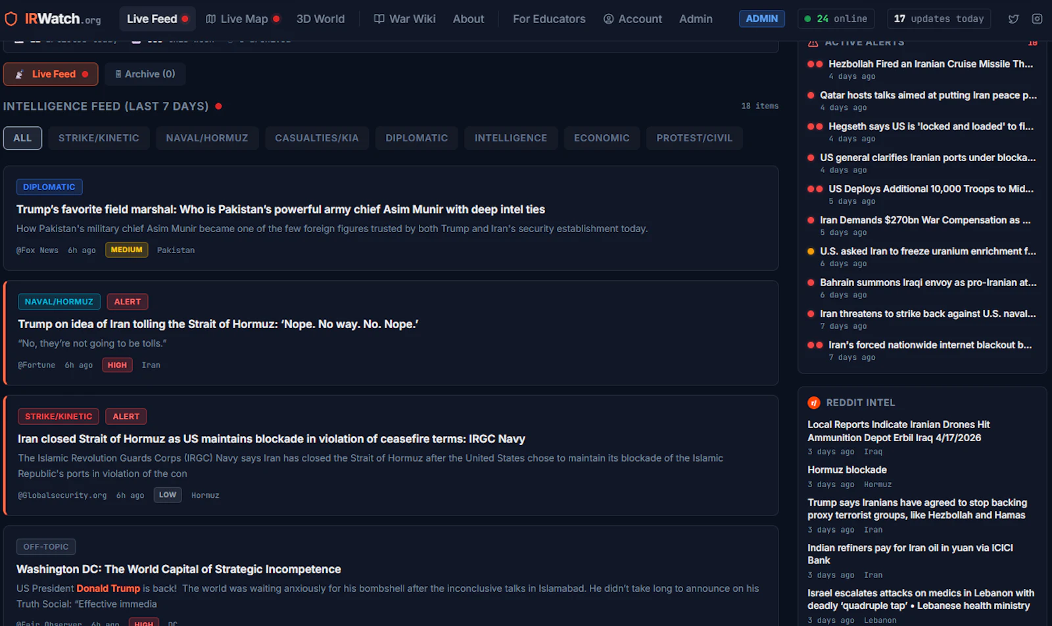Click HIGH severity badge on Fortune article
Image resolution: width=1052 pixels, height=626 pixels.
click(x=117, y=365)
